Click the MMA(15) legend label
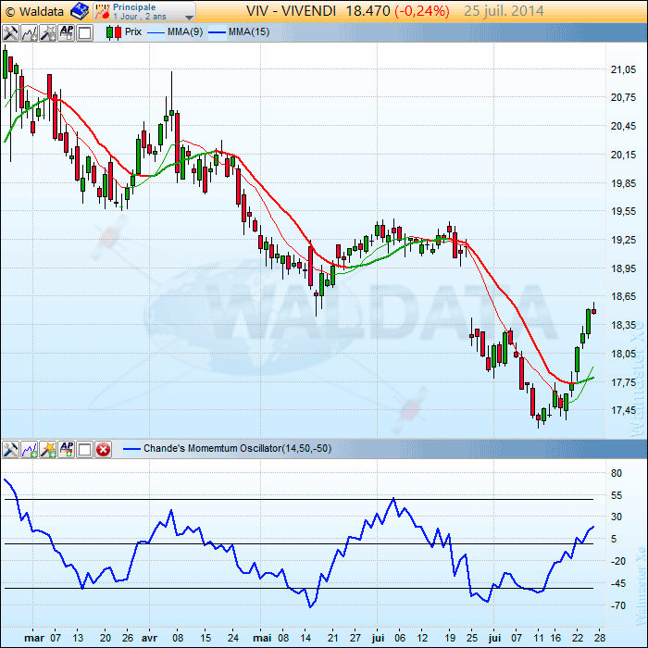Image resolution: width=648 pixels, height=648 pixels. [x=249, y=31]
